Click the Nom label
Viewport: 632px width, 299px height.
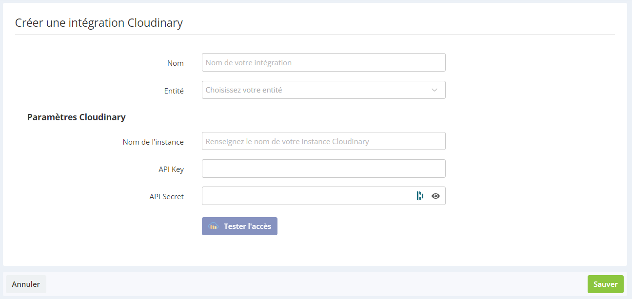click(x=176, y=63)
